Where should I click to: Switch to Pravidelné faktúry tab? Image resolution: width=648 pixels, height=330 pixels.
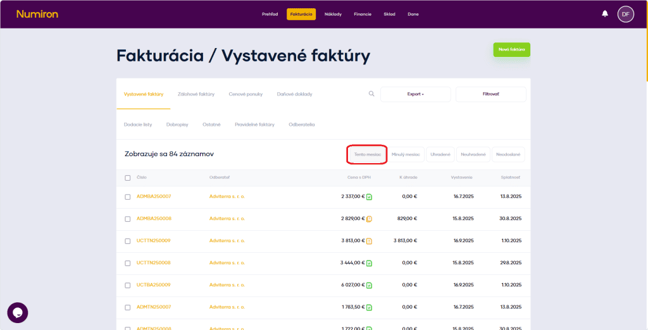(x=254, y=125)
